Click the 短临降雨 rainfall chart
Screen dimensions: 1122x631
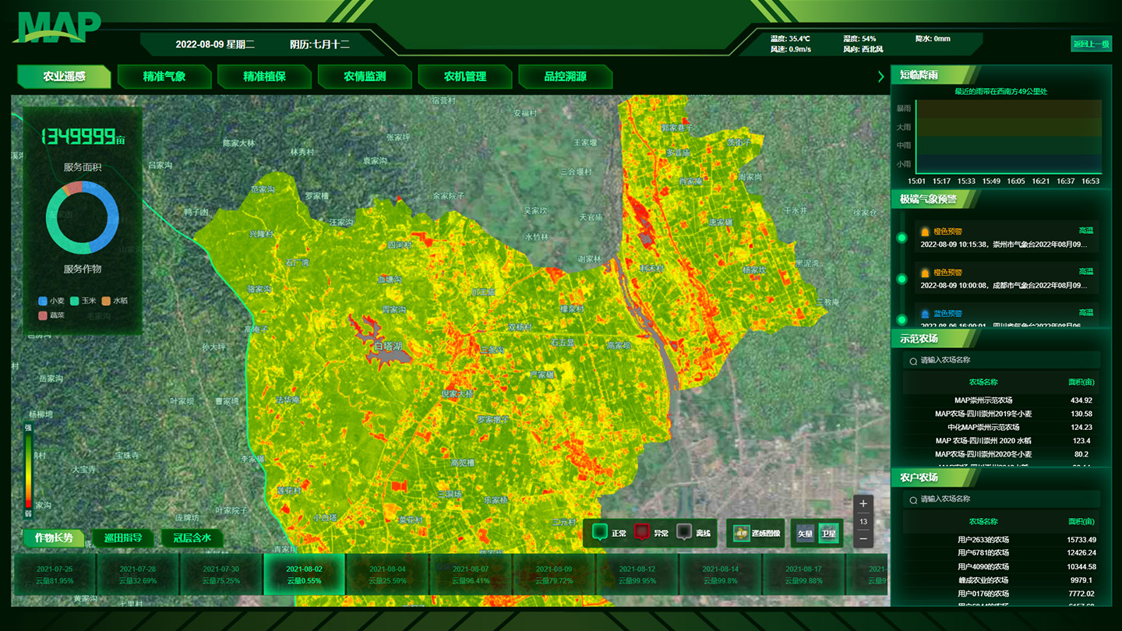[1008, 136]
